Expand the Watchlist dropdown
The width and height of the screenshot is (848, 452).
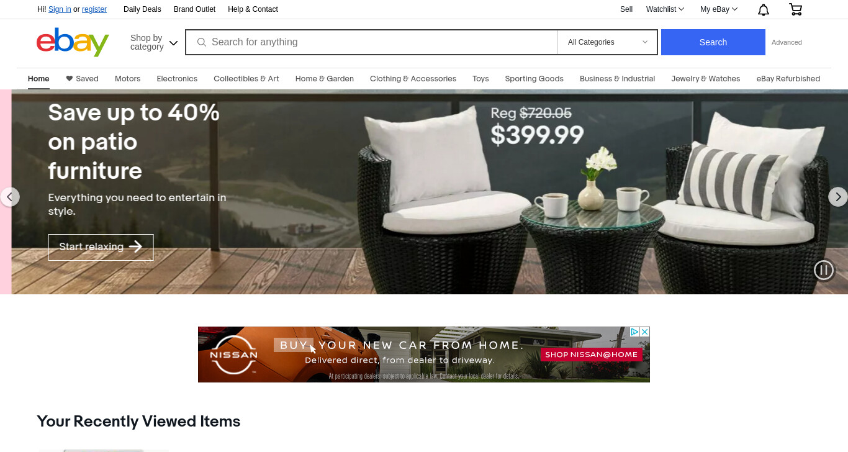click(x=665, y=9)
